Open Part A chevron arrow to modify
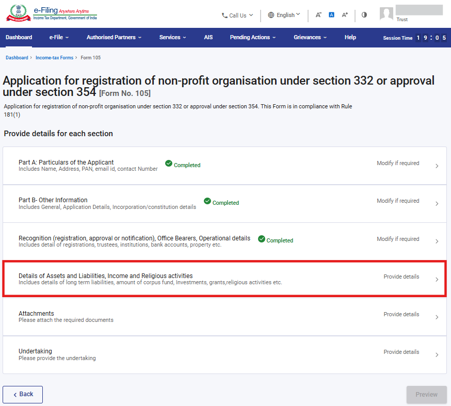 [x=437, y=166]
